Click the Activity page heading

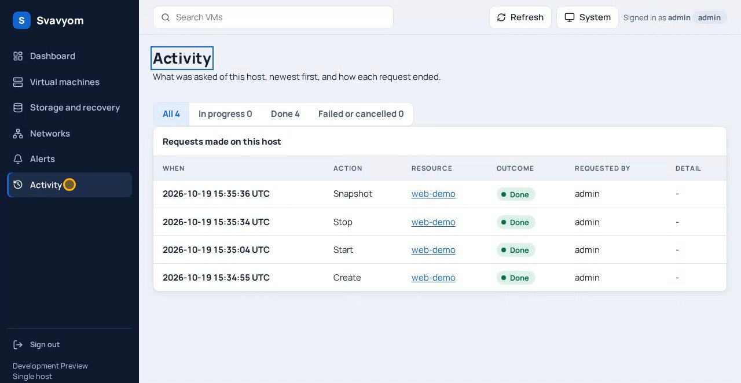tap(182, 58)
